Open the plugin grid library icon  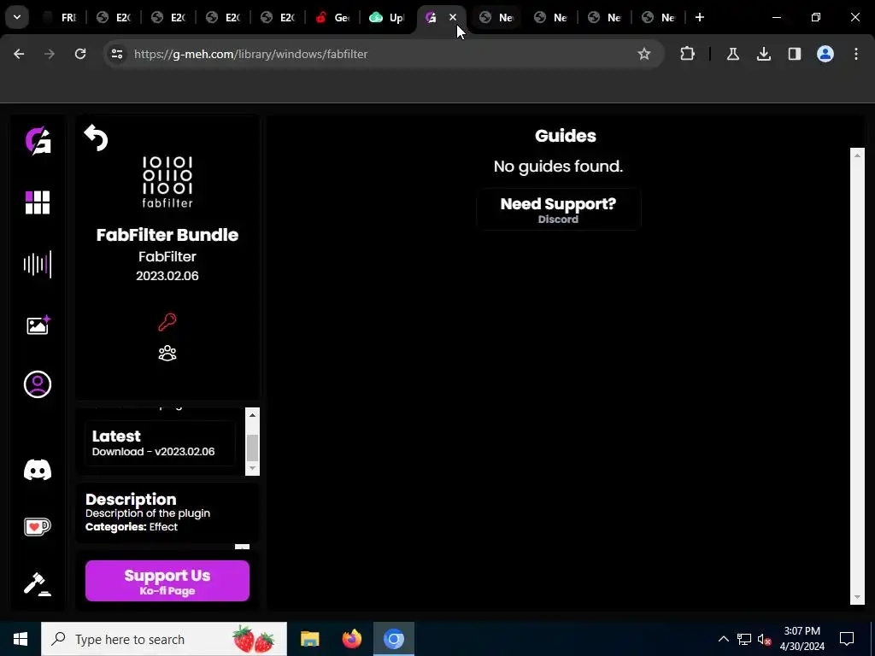click(38, 202)
